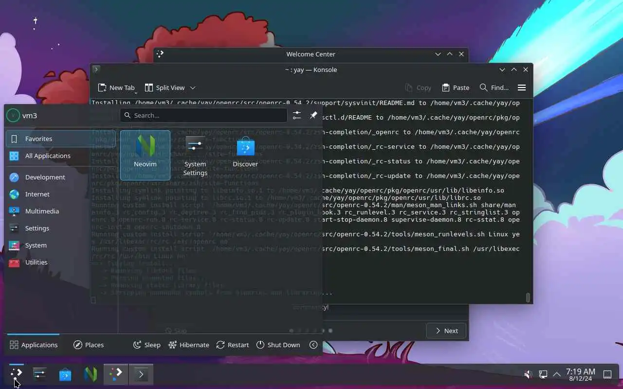Open the Internet category
Image resolution: width=623 pixels, height=389 pixels.
pyautogui.click(x=61, y=194)
